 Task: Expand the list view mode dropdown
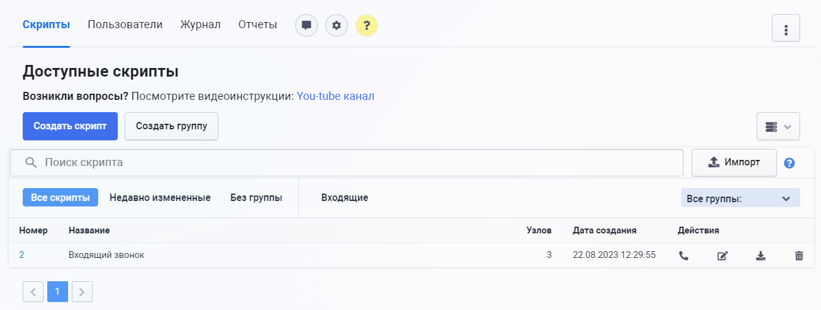tap(778, 126)
